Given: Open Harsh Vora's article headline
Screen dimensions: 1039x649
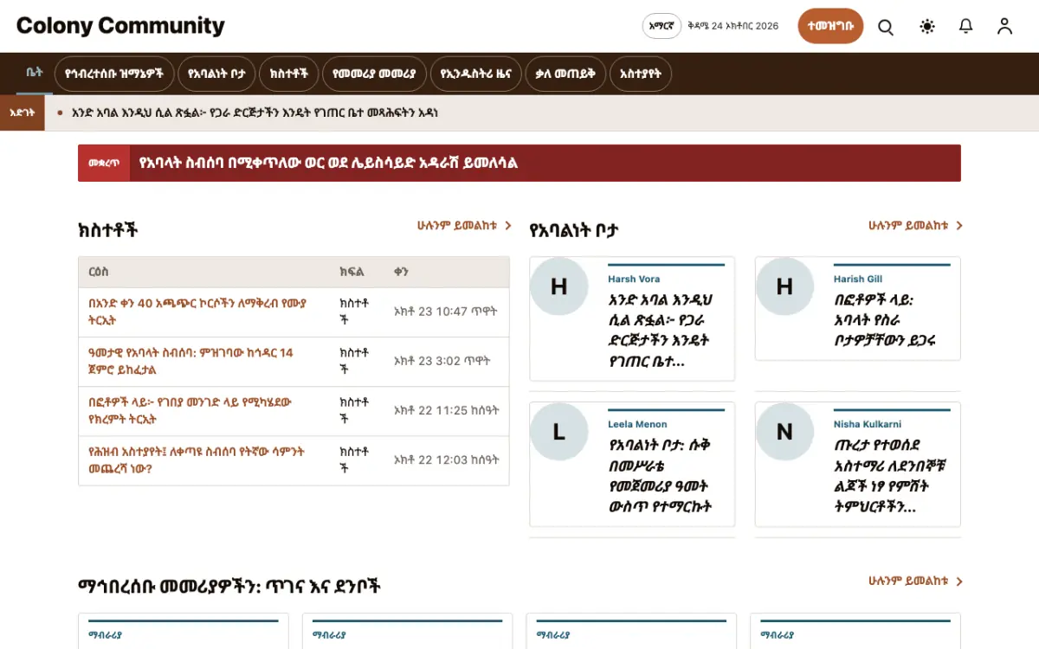Looking at the screenshot, I should (662, 331).
